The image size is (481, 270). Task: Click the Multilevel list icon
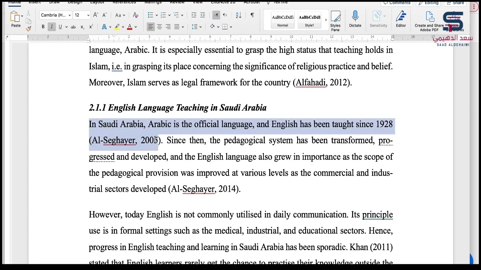tap(176, 15)
